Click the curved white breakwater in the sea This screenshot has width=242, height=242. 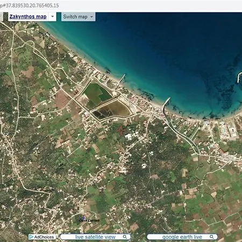click(239, 77)
